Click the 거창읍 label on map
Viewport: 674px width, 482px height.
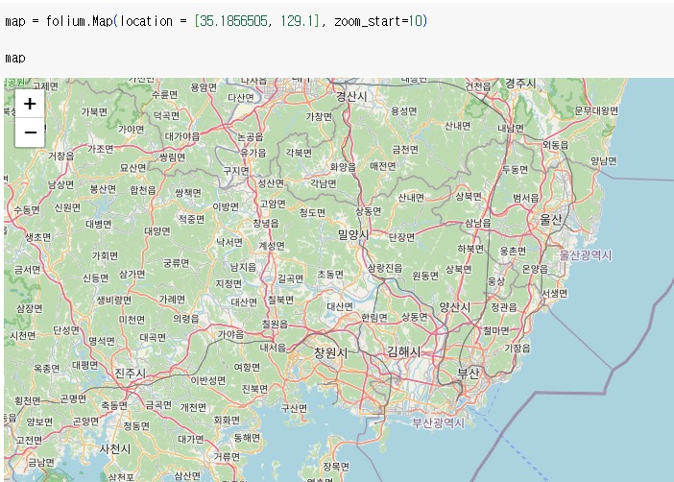tap(60, 156)
